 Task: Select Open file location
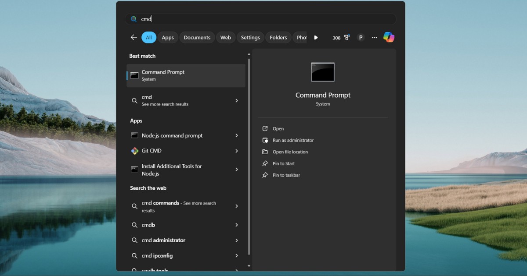[290, 152]
